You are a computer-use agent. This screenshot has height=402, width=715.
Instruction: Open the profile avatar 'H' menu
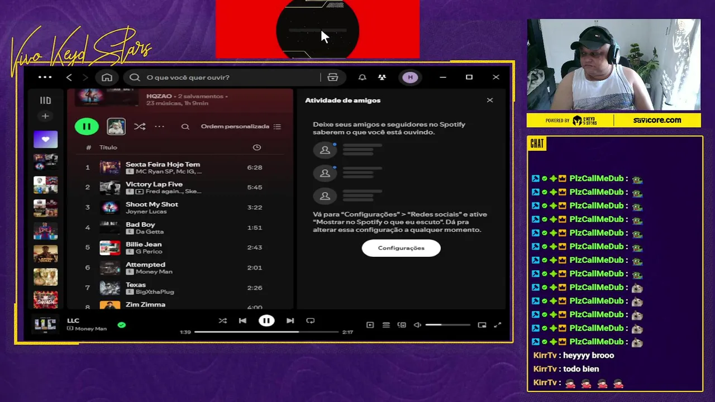pyautogui.click(x=410, y=77)
